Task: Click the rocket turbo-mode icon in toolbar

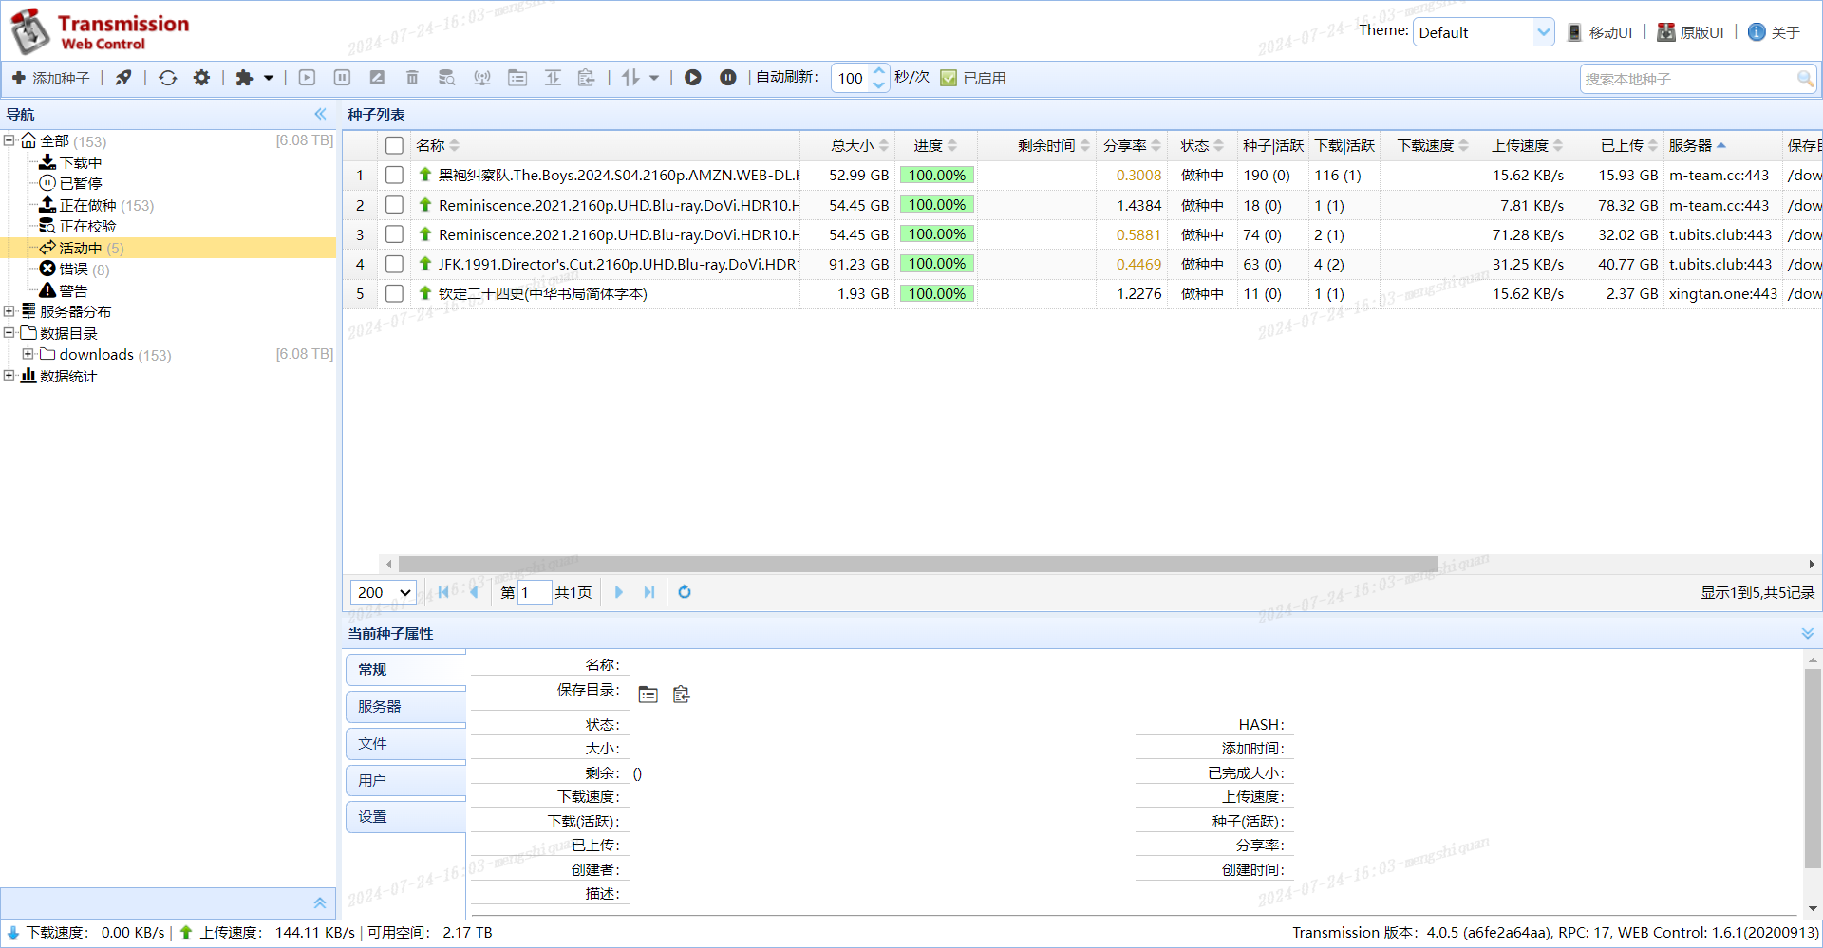Action: point(123,78)
